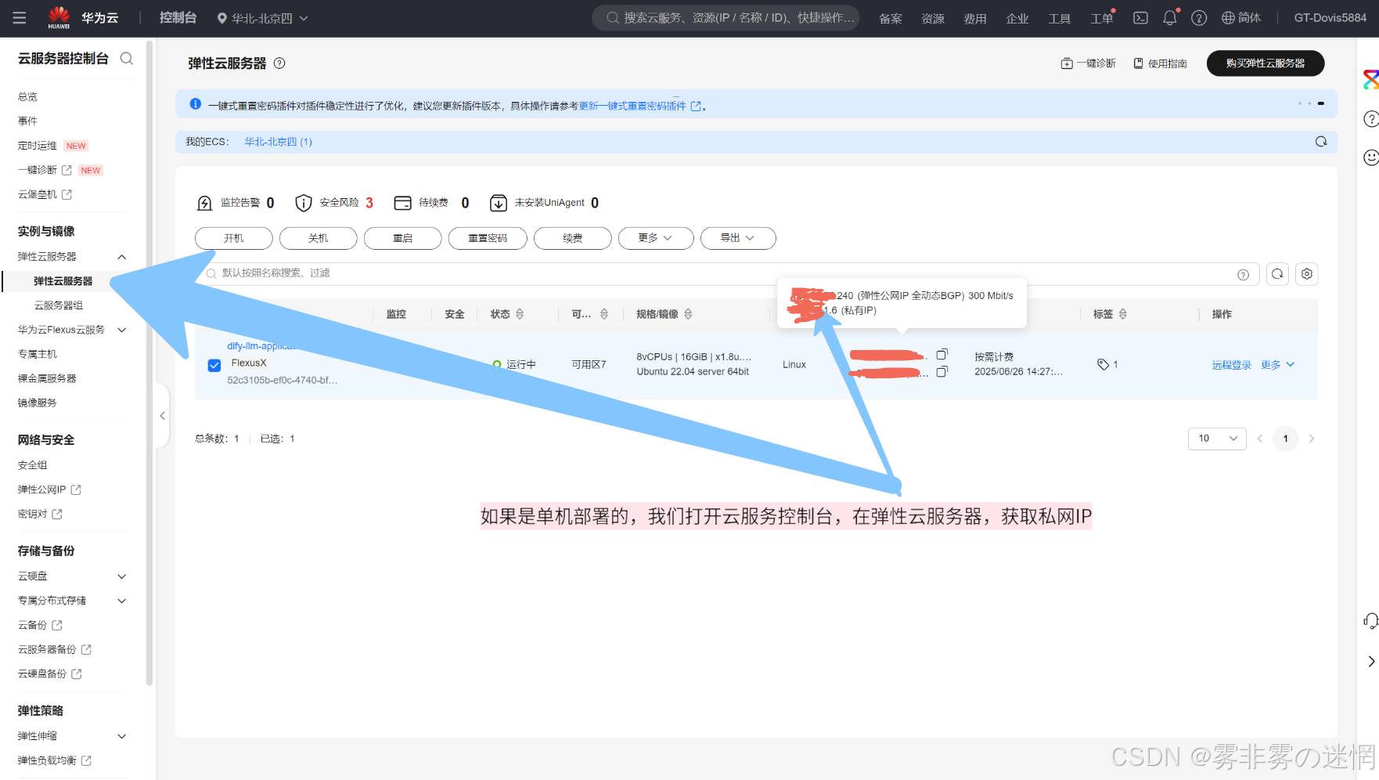The height and width of the screenshot is (780, 1379).
Task: Change the page size dropdown 10
Action: click(1217, 439)
